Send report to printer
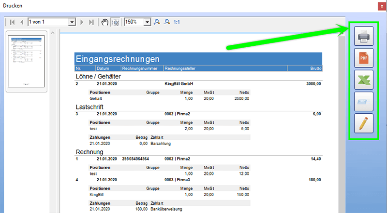The image size is (387, 213). pyautogui.click(x=364, y=36)
